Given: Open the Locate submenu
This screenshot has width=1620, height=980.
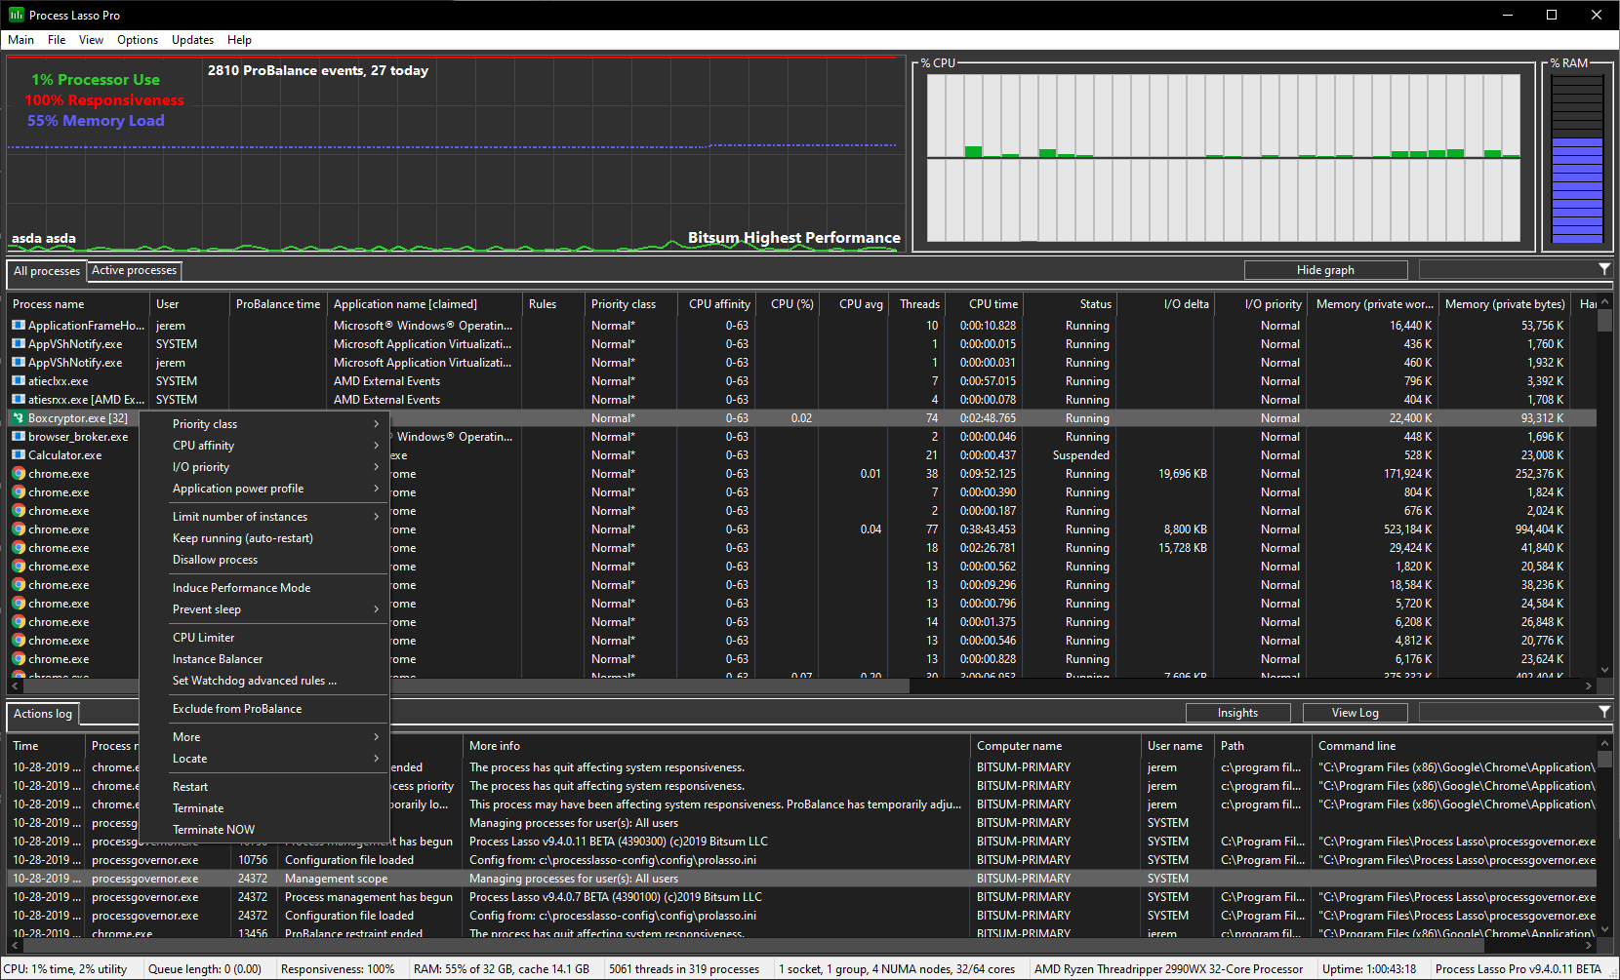Looking at the screenshot, I should (264, 759).
